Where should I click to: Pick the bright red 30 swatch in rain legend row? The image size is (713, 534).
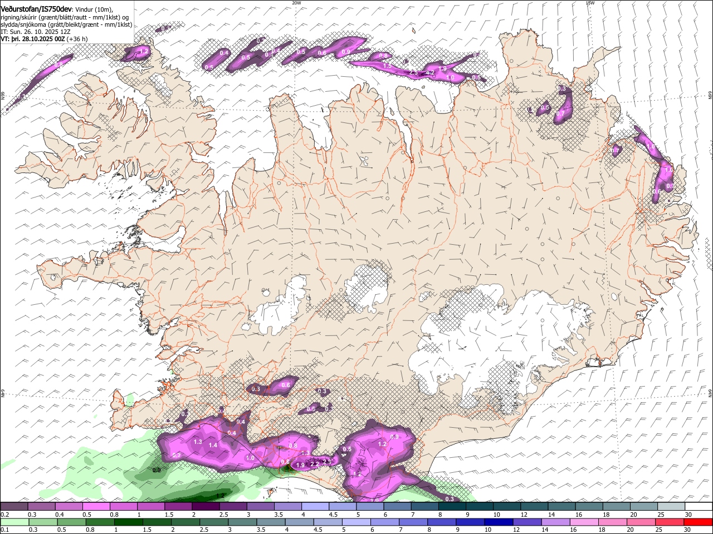(698, 521)
